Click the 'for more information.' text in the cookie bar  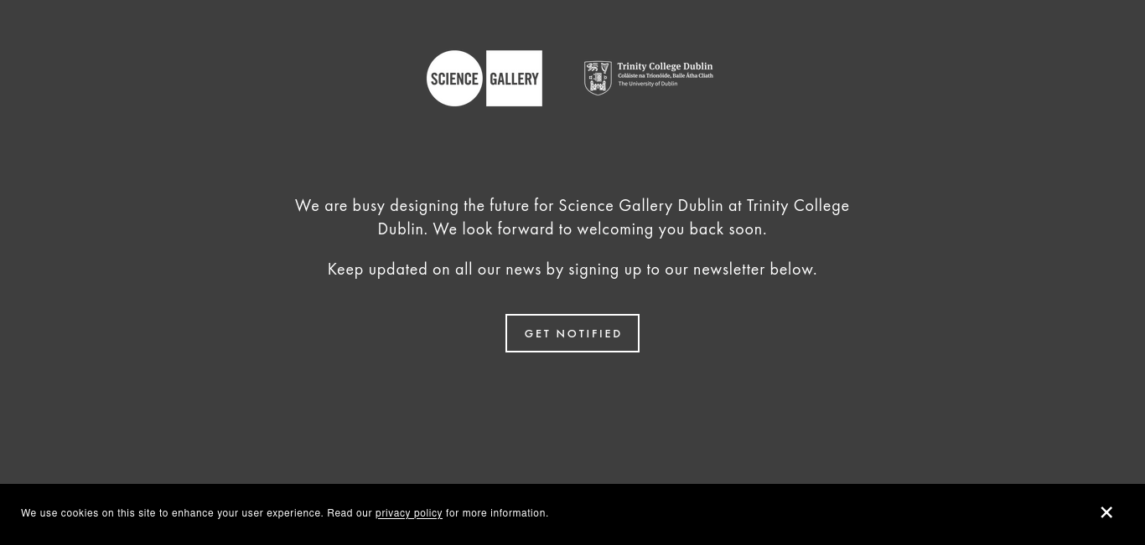point(497,513)
